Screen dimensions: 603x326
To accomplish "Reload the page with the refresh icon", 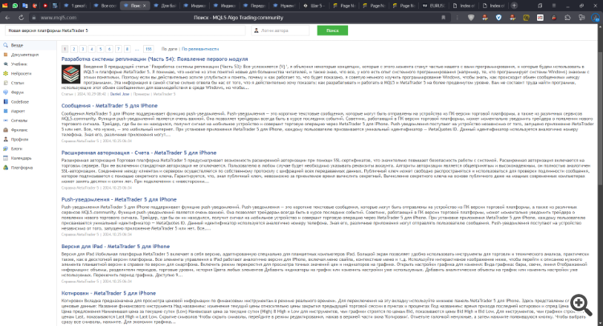I will 21,18.
